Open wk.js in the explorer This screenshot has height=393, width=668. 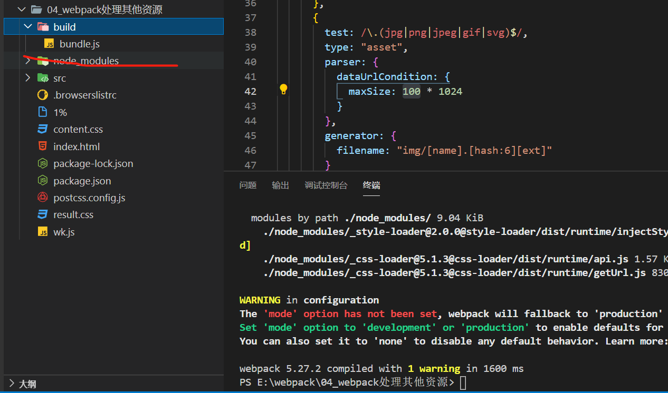64,232
